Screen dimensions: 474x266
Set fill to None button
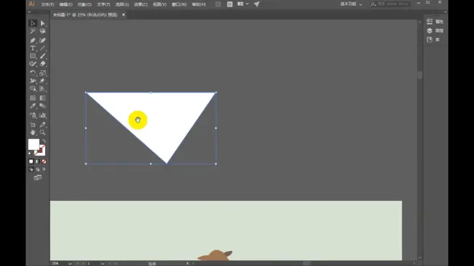44,161
